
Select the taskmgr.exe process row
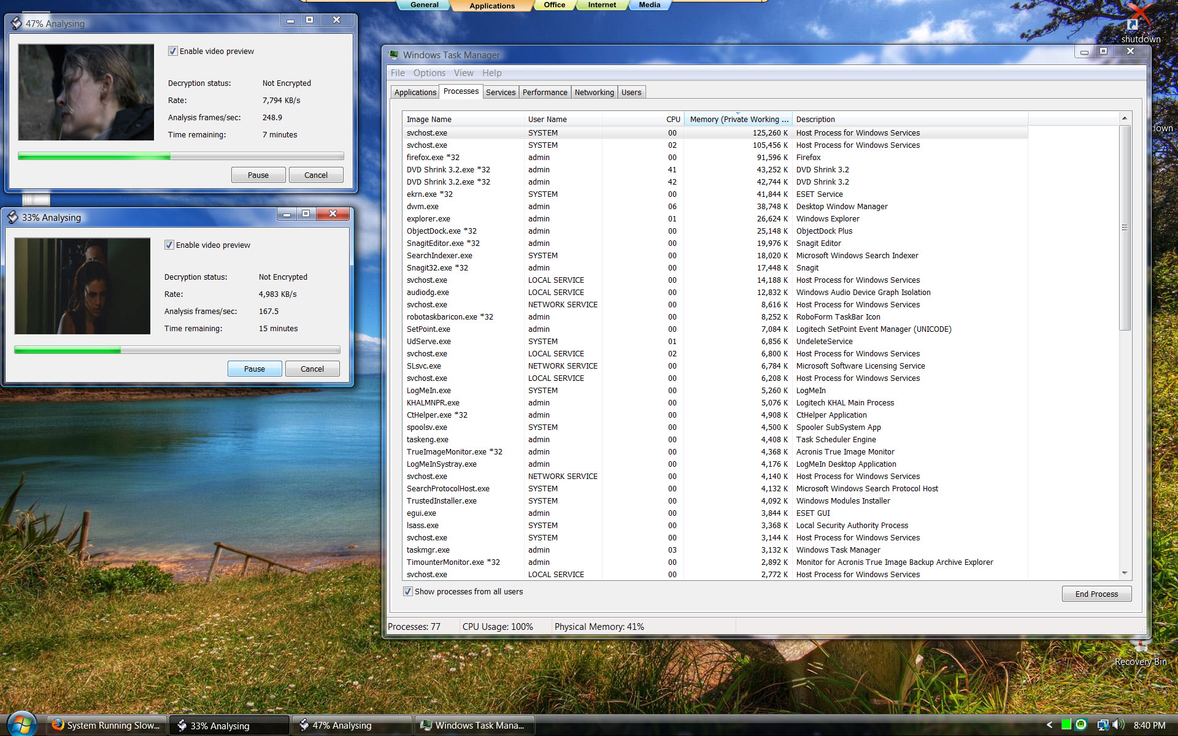click(715, 550)
